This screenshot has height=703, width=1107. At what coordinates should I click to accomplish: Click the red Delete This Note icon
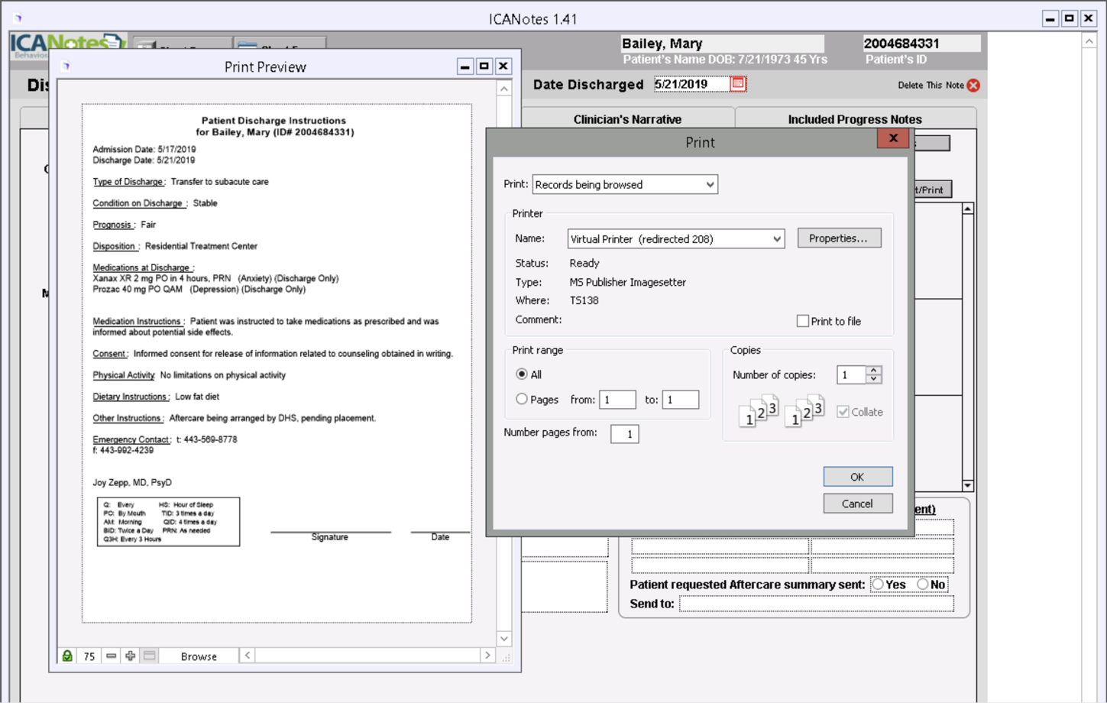pyautogui.click(x=972, y=86)
